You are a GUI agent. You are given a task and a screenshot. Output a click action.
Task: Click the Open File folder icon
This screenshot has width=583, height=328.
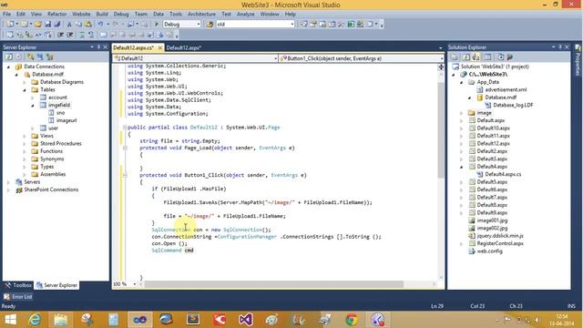point(38,25)
